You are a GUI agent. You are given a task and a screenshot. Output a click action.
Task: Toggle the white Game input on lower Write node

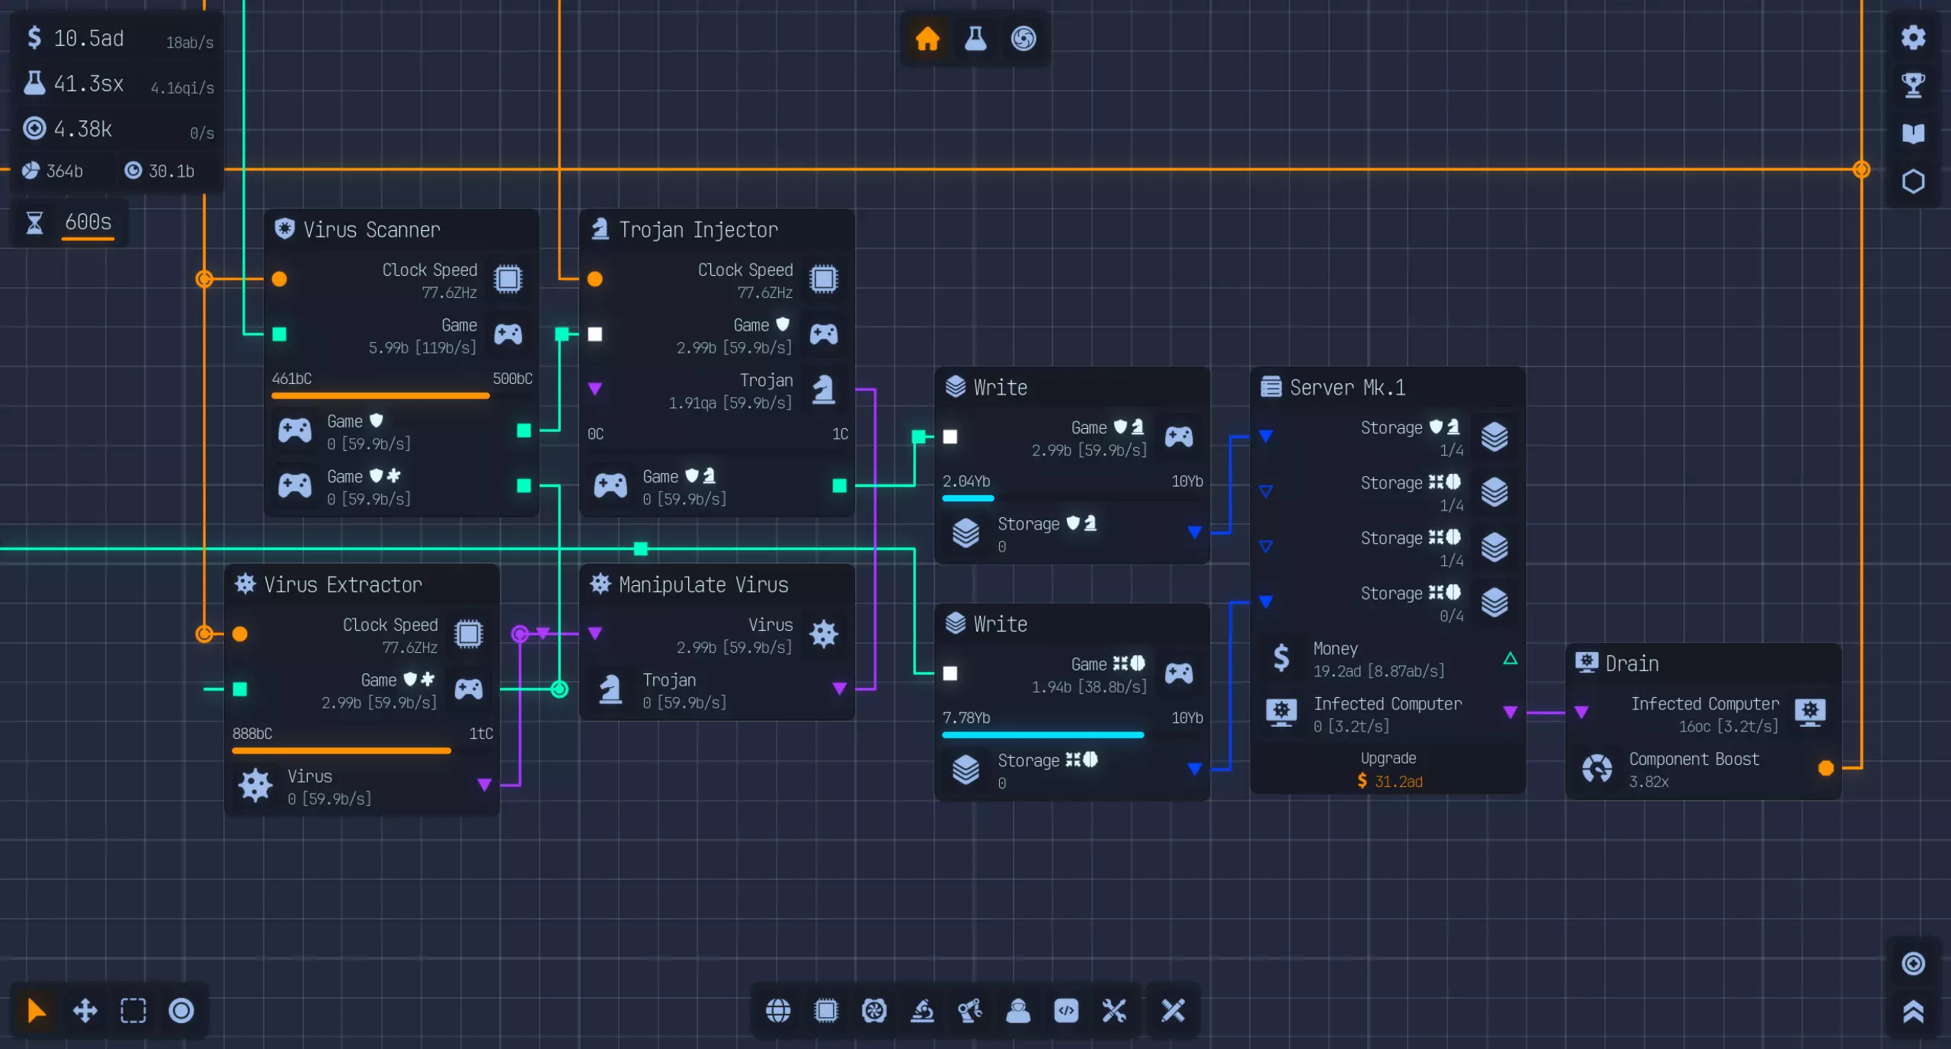tap(950, 673)
